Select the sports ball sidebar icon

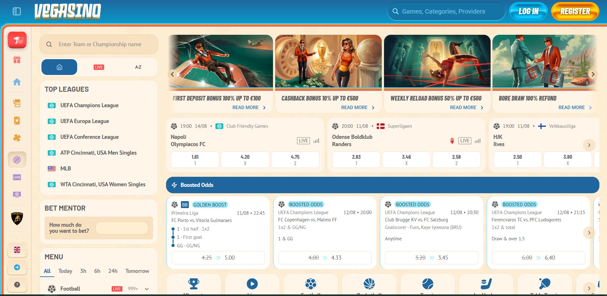(17, 160)
